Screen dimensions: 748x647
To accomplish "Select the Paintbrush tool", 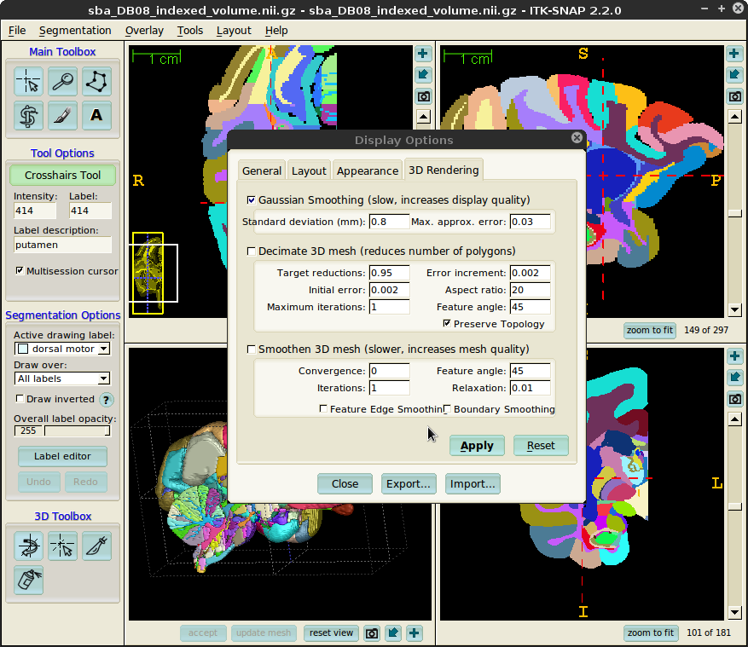I will coord(61,115).
